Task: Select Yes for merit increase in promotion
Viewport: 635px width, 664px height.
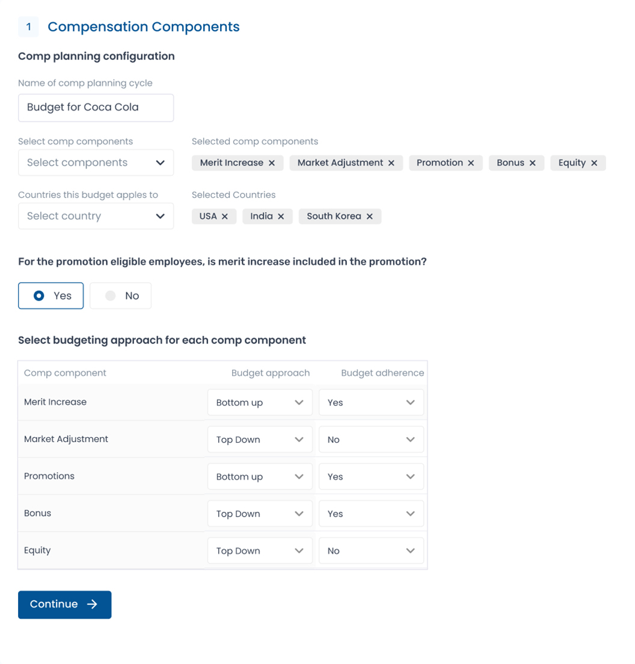Action: tap(51, 295)
